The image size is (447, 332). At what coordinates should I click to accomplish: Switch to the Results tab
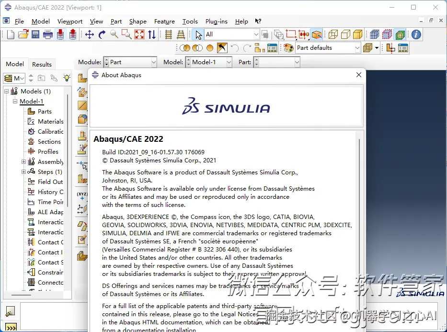42,64
